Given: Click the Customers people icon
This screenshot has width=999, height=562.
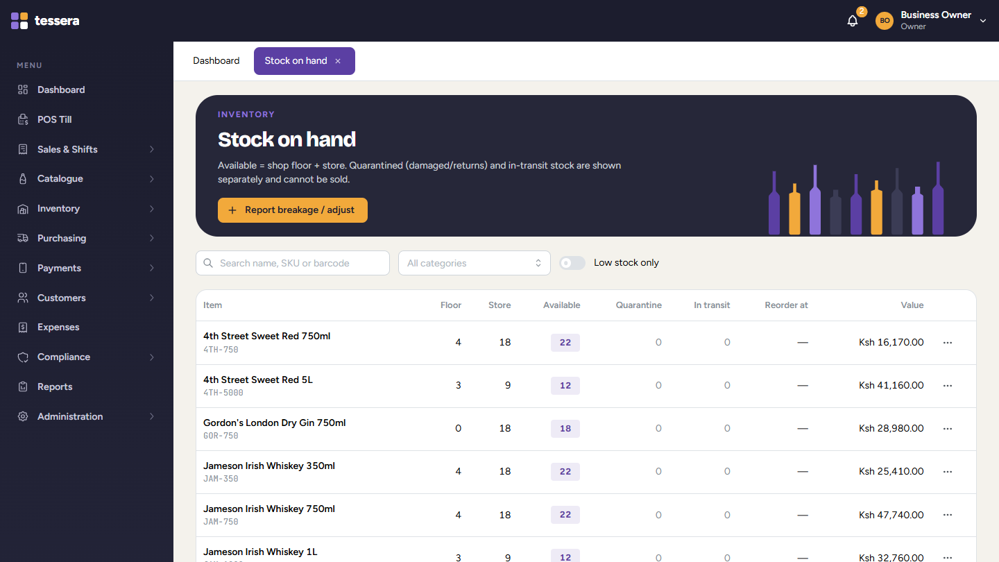Looking at the screenshot, I should tap(23, 298).
